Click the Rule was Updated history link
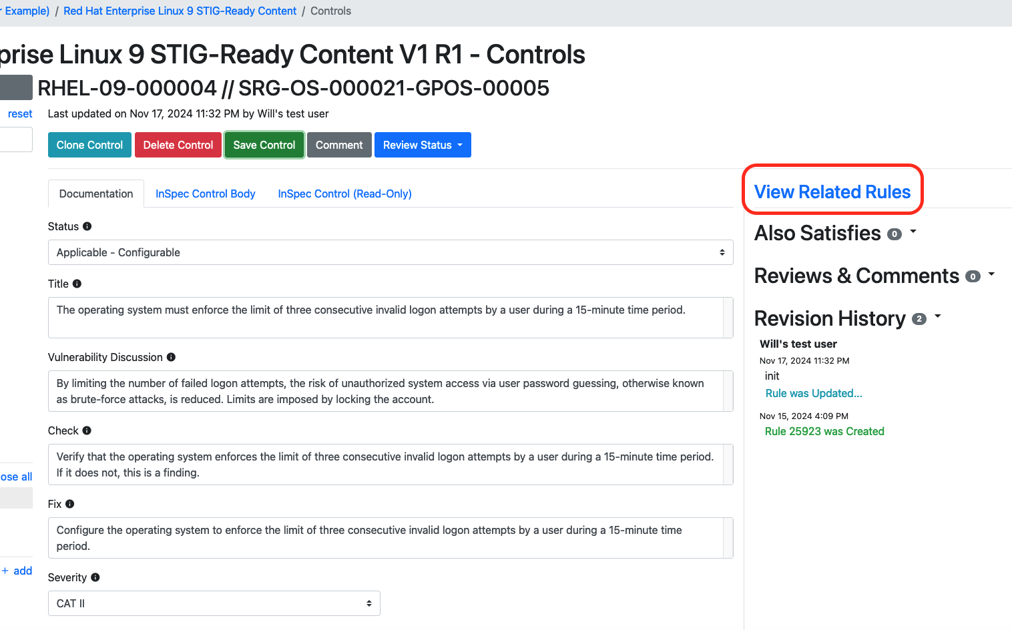Screen dimensions: 1012x630 tap(813, 393)
